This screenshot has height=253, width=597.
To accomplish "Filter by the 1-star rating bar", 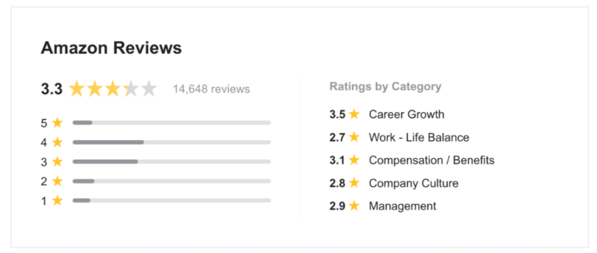I will coord(171,201).
